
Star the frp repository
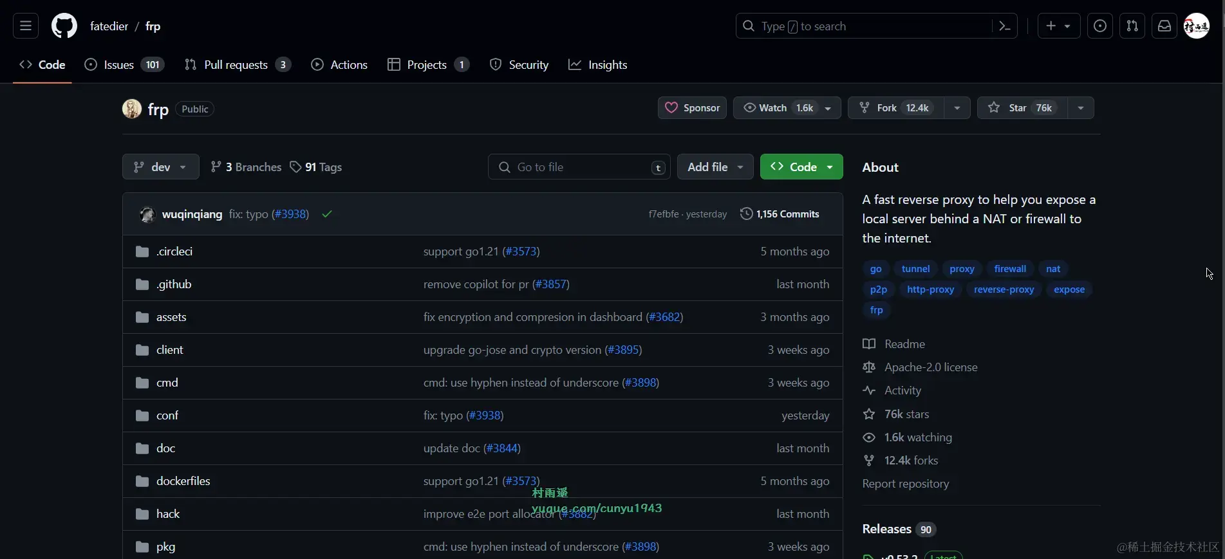pos(1022,108)
